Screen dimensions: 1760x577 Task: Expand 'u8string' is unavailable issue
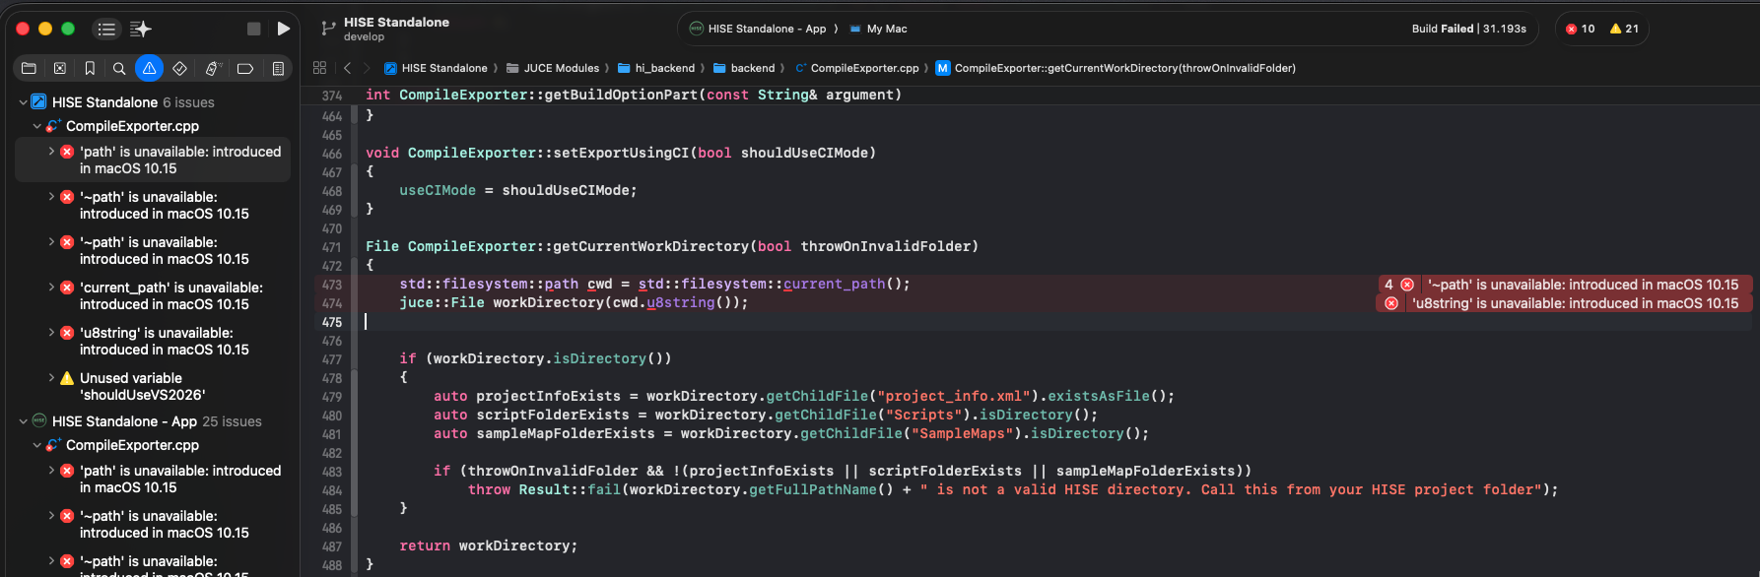coord(51,333)
